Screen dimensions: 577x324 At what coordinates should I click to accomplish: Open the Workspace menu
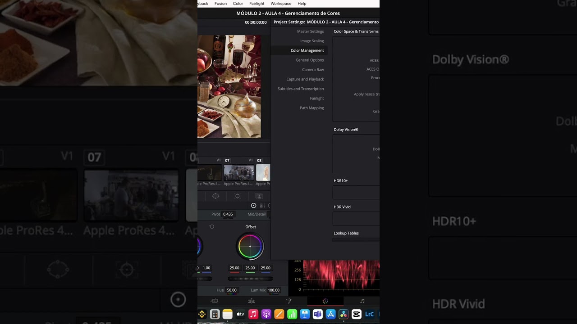281,4
